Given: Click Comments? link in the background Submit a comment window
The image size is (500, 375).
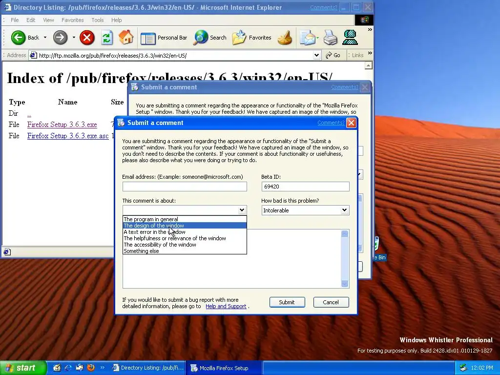Looking at the screenshot, I should [x=345, y=87].
